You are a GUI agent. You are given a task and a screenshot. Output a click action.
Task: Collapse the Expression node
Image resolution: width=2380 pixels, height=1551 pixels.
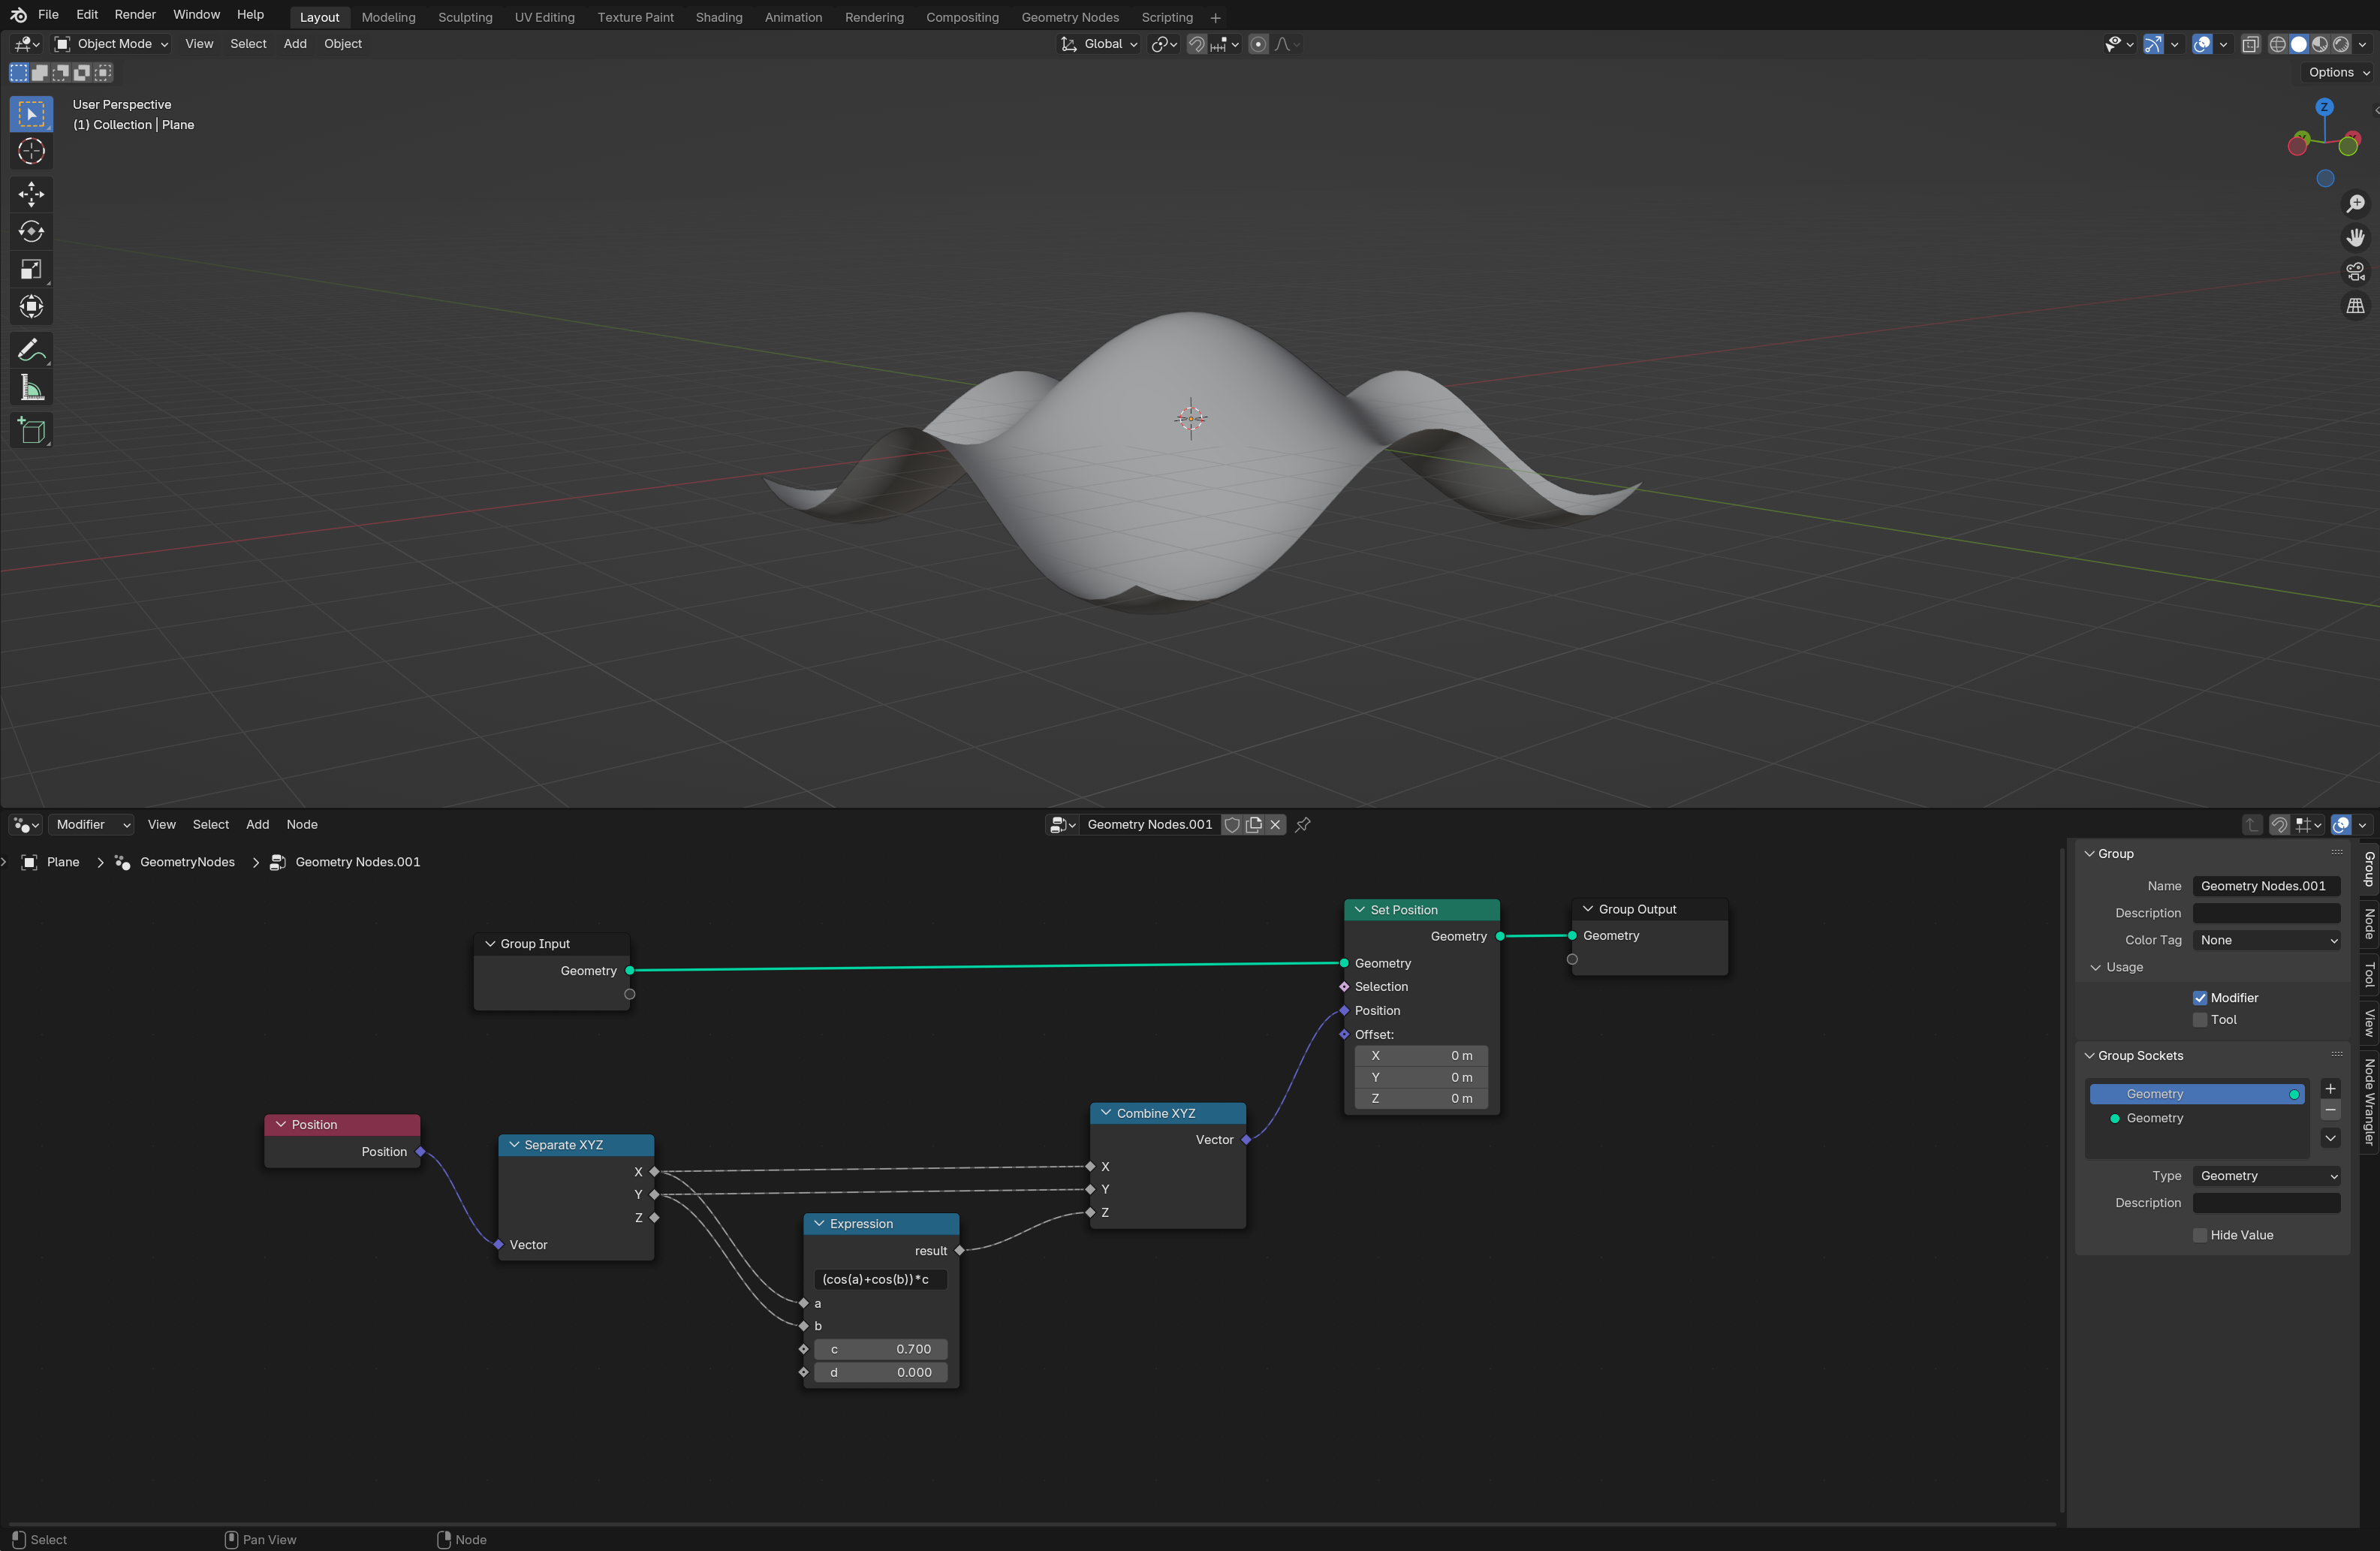click(x=819, y=1224)
